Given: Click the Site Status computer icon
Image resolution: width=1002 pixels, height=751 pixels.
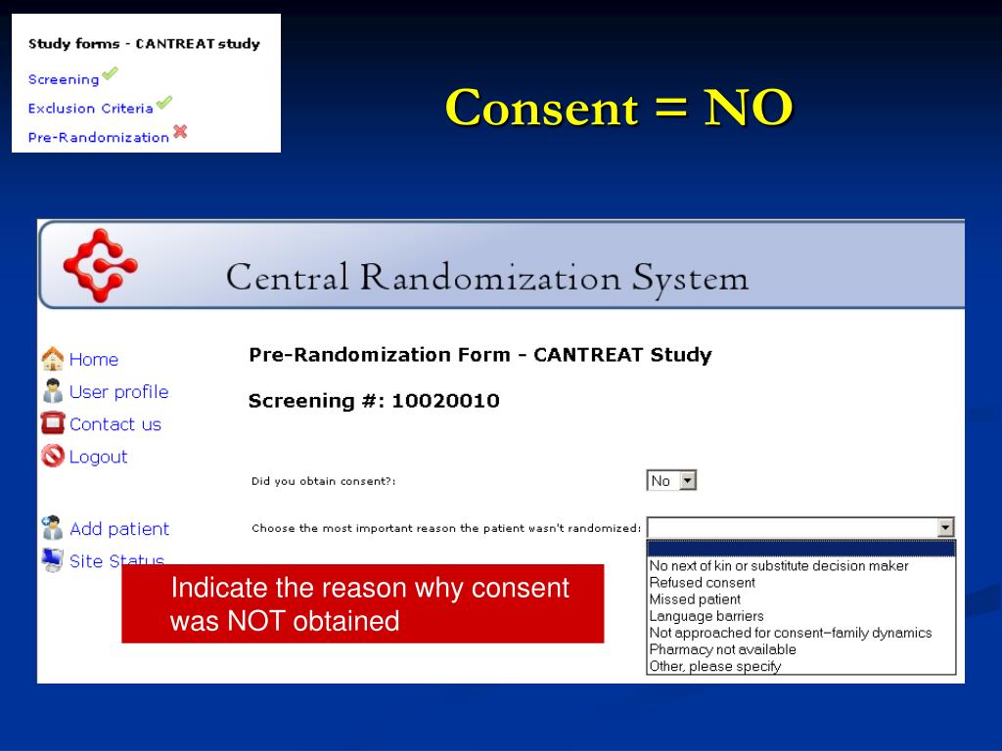Looking at the screenshot, I should [52, 559].
